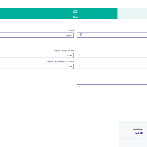The image size is (147, 147).
Task: Click the فترة التمويل label in the summary card
Action: [138, 129]
